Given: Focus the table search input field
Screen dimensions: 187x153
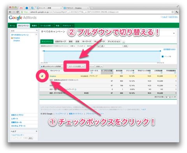Looking at the screenshot, I should pos(114,46).
